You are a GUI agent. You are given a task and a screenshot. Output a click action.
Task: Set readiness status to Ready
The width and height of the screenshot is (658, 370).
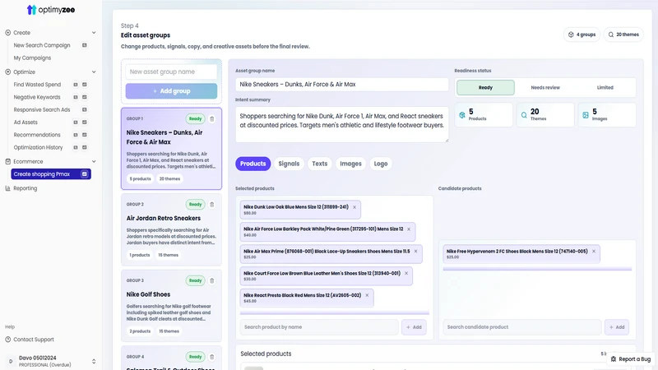485,88
